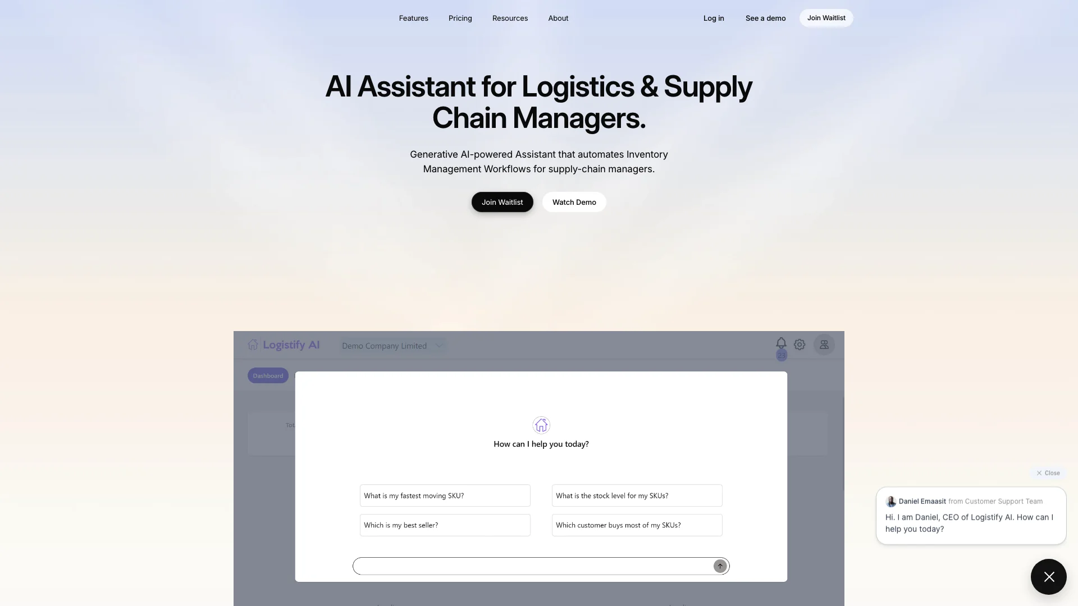Click the Watch Demo button
The height and width of the screenshot is (606, 1078).
pyautogui.click(x=574, y=202)
